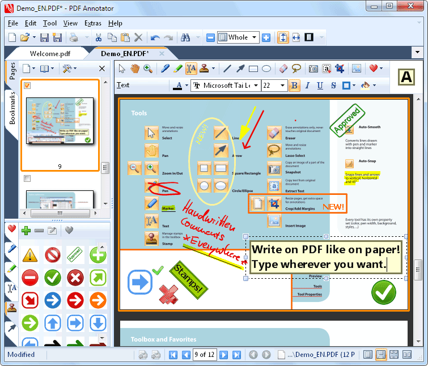This screenshot has height=366, width=428.
Task: Activate the Snapshot camera tool
Action: pyautogui.click(x=313, y=69)
